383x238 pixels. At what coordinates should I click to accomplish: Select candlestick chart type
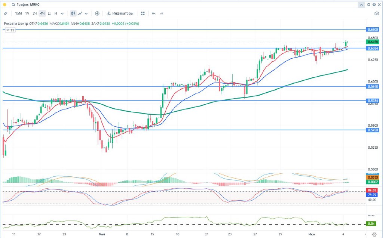tap(73, 14)
